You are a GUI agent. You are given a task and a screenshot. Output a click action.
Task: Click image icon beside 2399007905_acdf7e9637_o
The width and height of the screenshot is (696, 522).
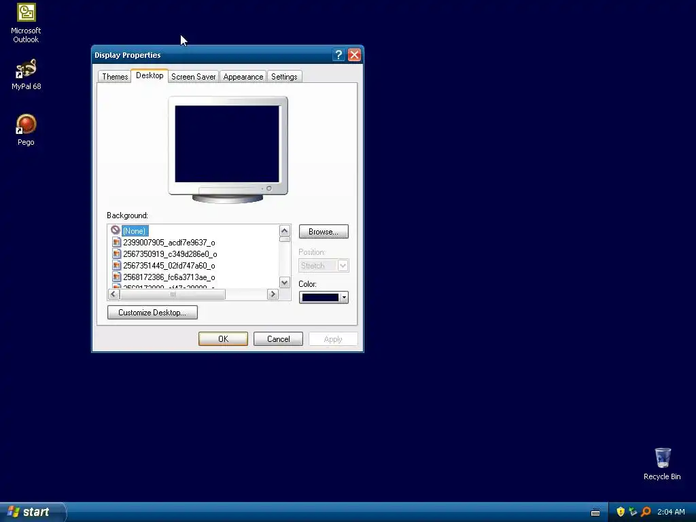tap(116, 242)
